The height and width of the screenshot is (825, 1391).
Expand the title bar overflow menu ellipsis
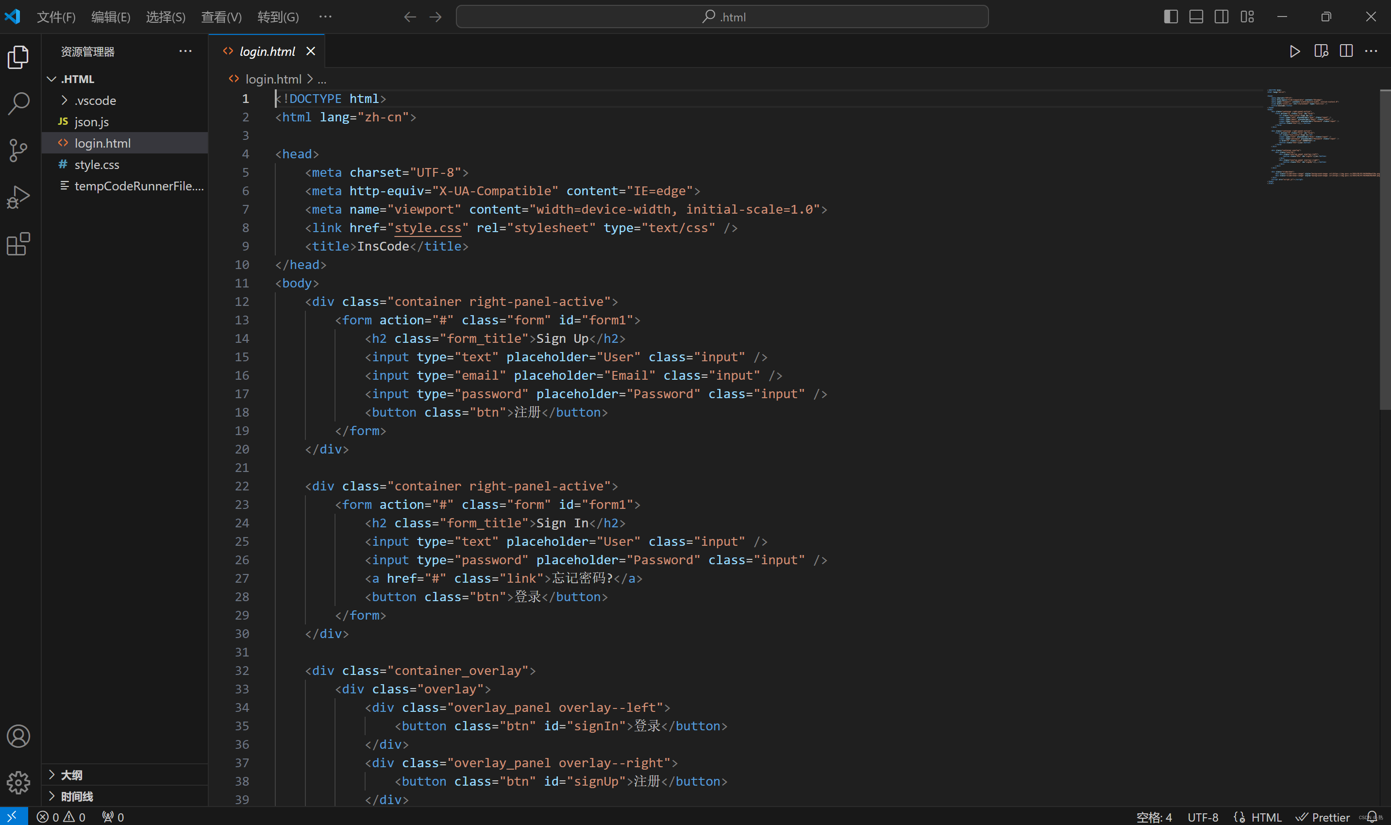coord(326,17)
